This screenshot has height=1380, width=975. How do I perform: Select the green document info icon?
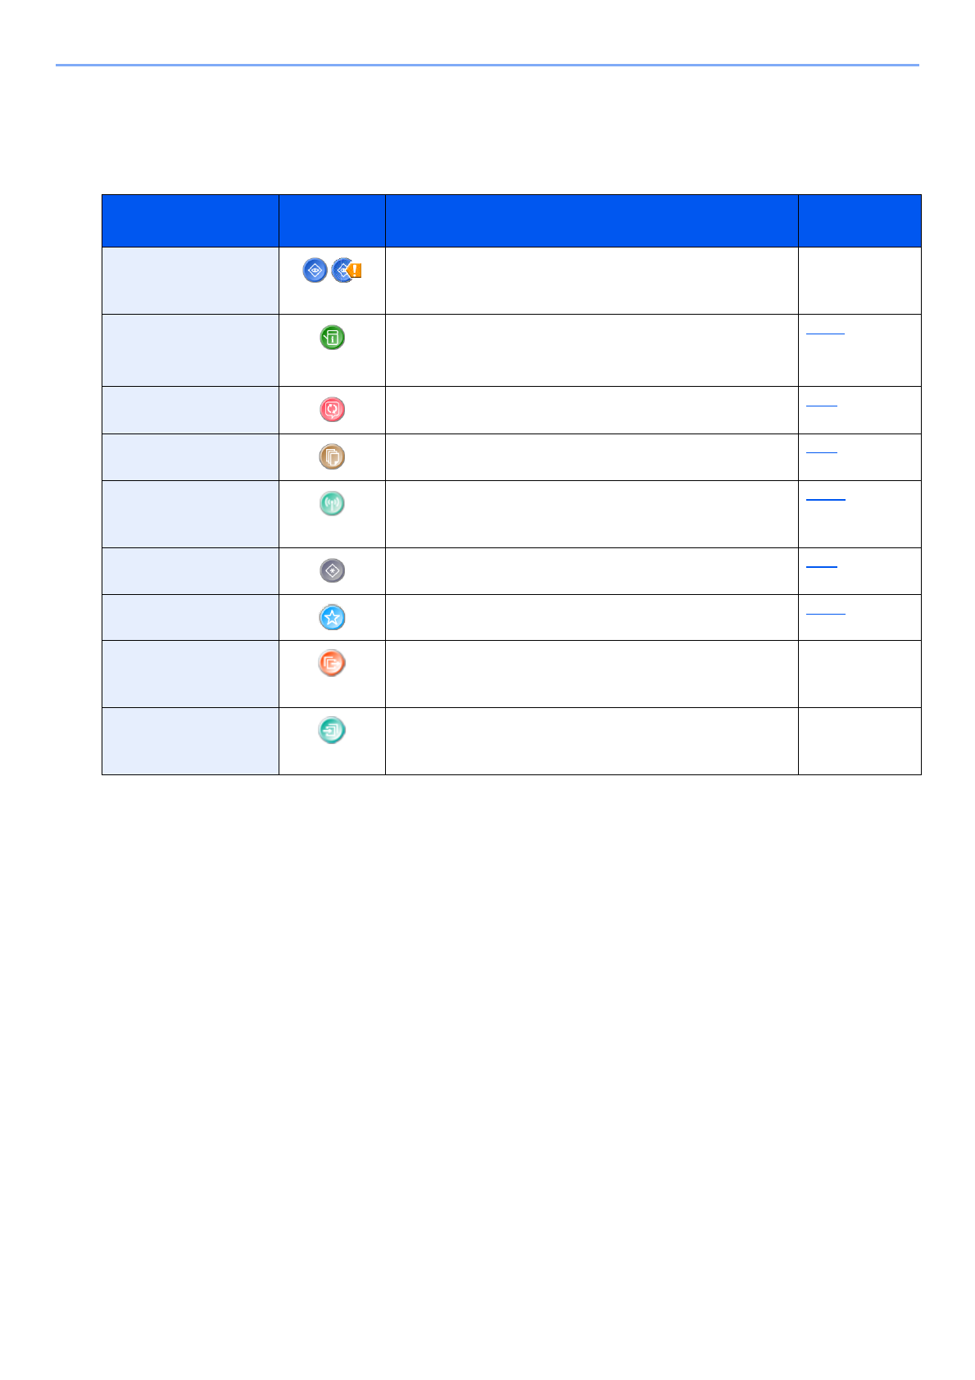click(x=332, y=338)
